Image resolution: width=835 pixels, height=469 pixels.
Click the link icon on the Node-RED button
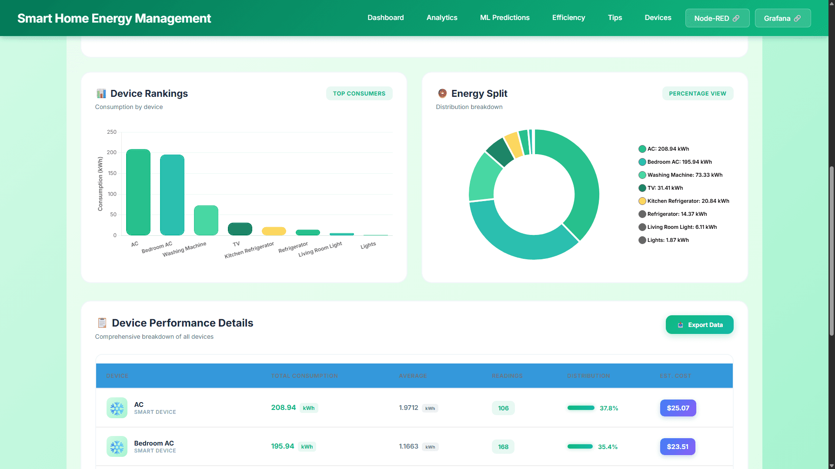click(736, 18)
